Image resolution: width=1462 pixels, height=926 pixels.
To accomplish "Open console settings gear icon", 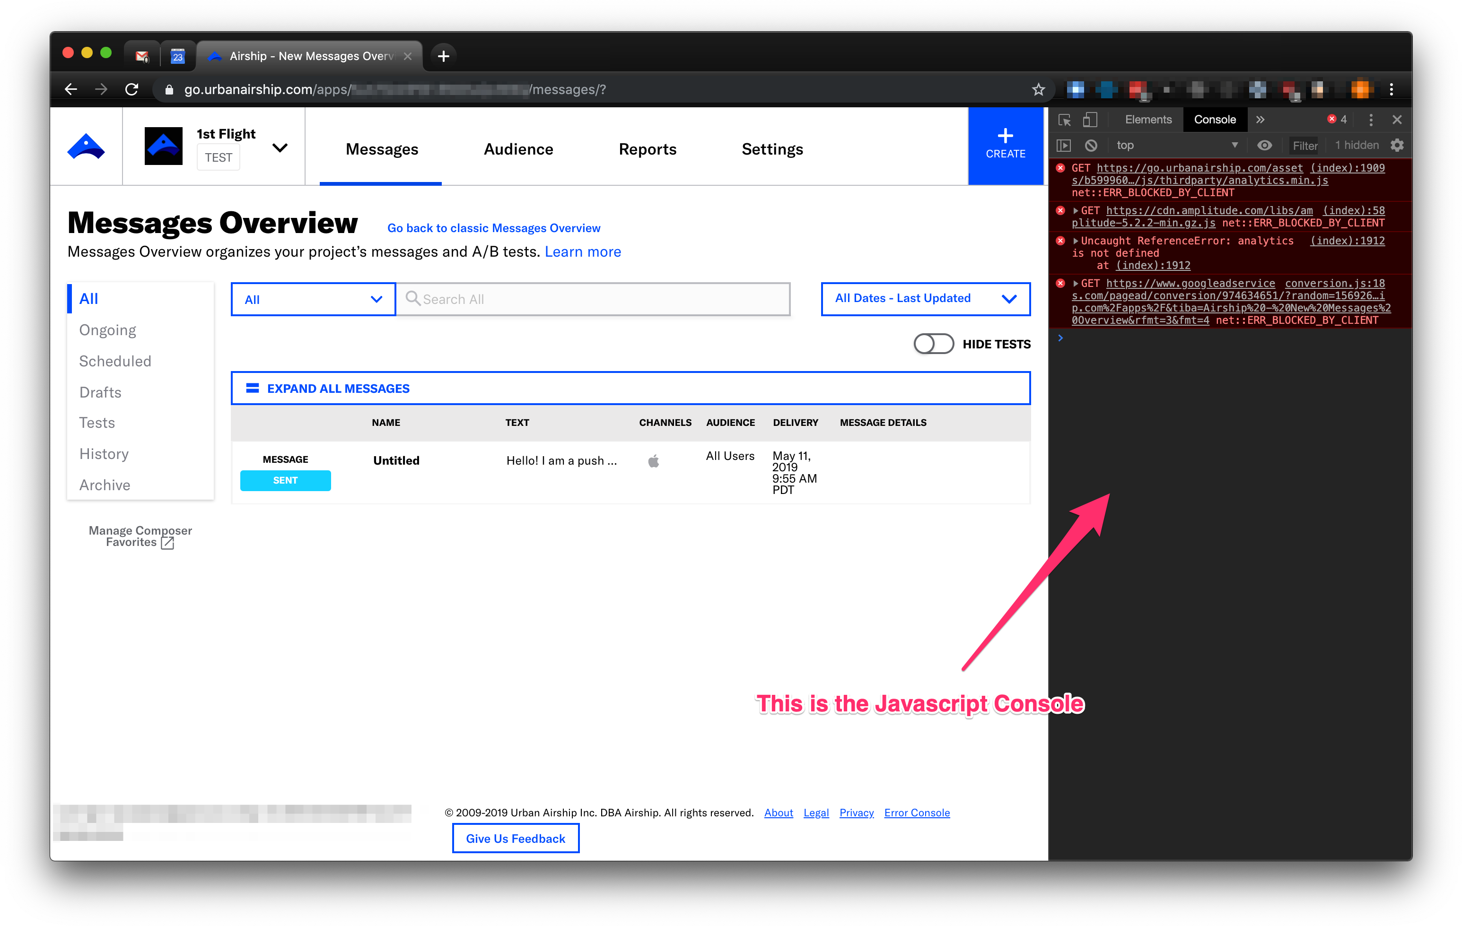I will pyautogui.click(x=1397, y=145).
